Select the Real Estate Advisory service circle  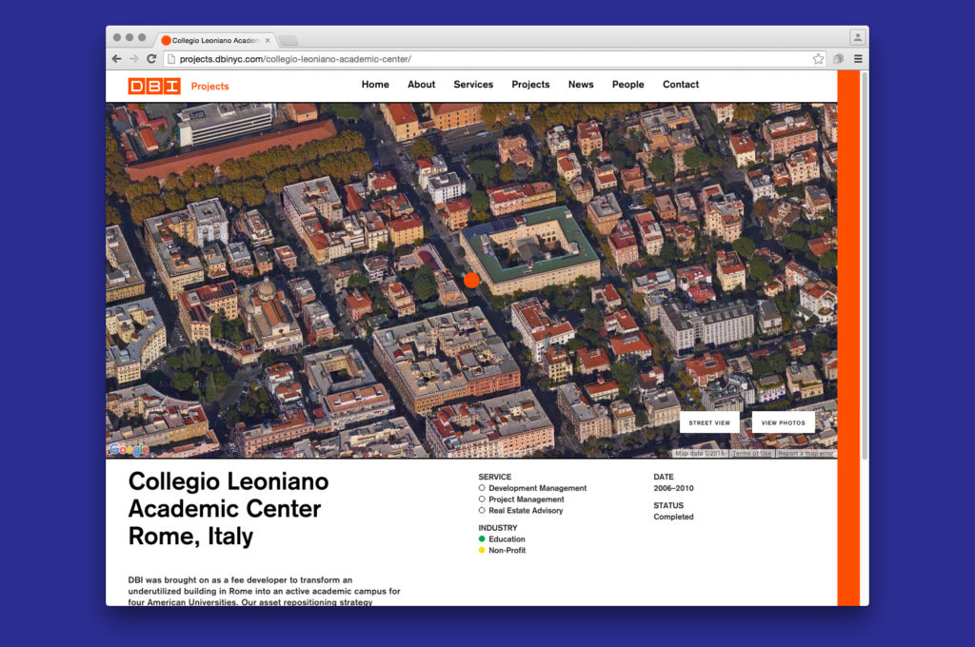pyautogui.click(x=482, y=511)
